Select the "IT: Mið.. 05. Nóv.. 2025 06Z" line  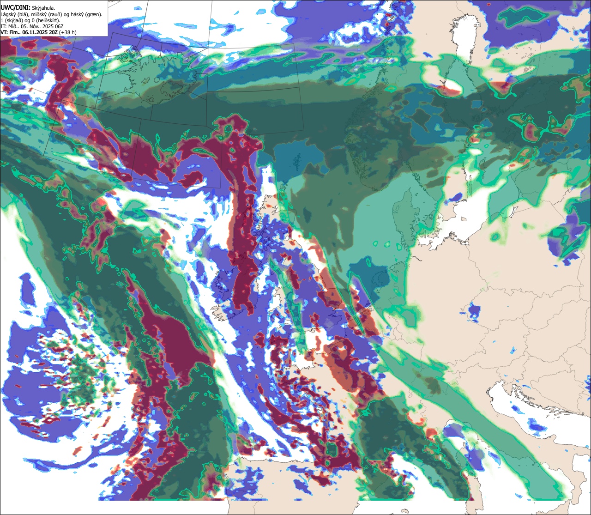(32, 26)
